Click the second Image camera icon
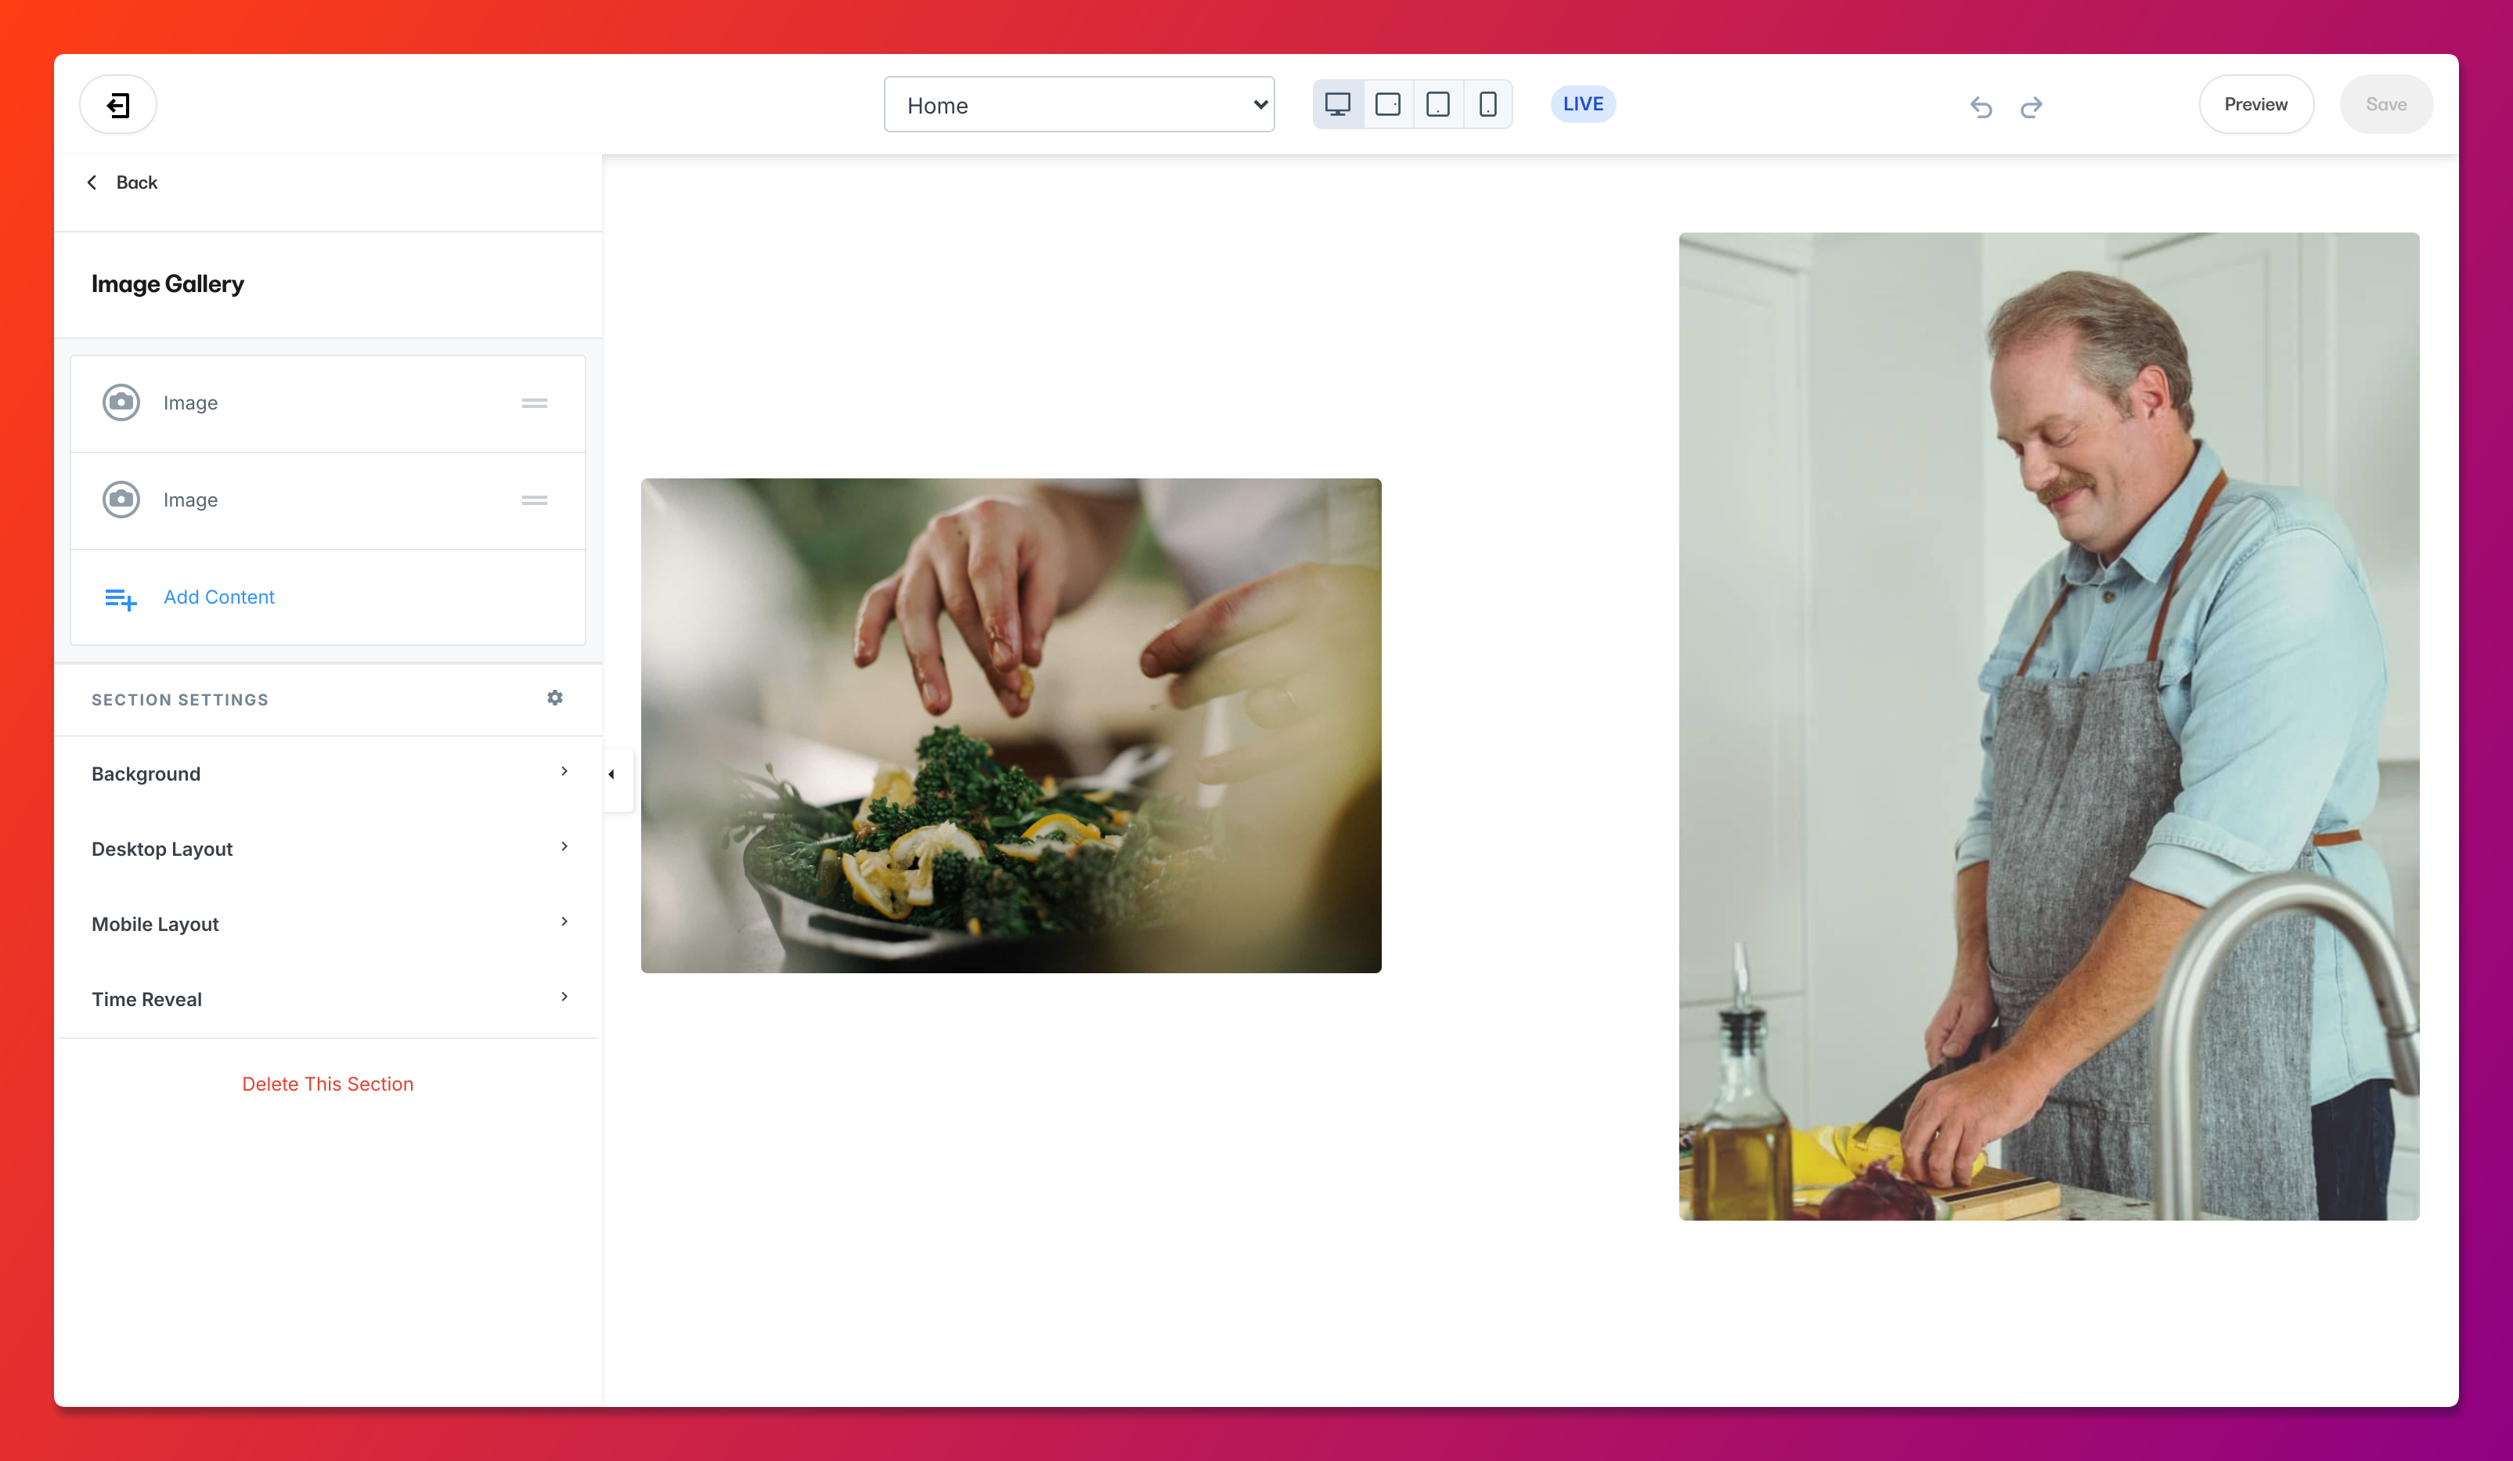 (x=121, y=500)
